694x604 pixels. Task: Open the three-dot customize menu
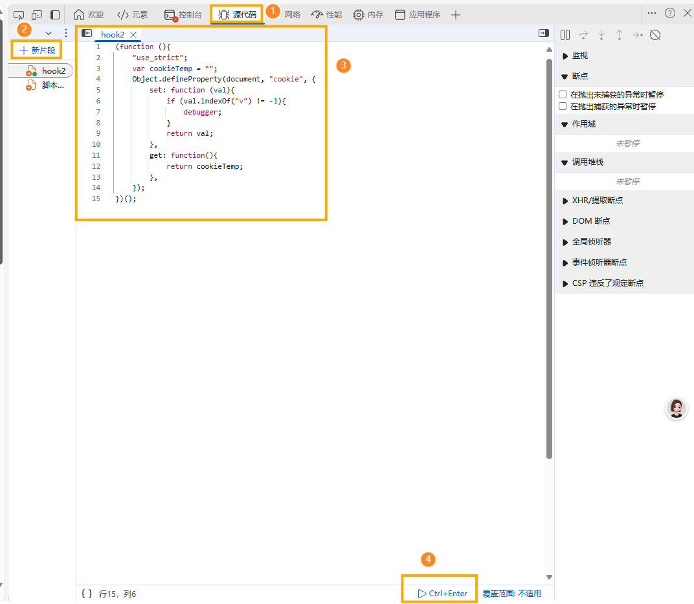pyautogui.click(x=651, y=14)
